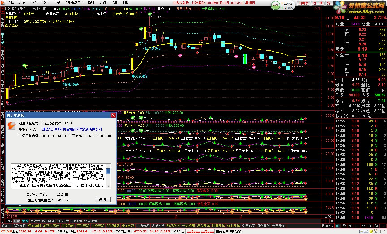Screen dimensions: 387x234
Task: Select the SUP决策 template
Action: (x=76, y=221)
